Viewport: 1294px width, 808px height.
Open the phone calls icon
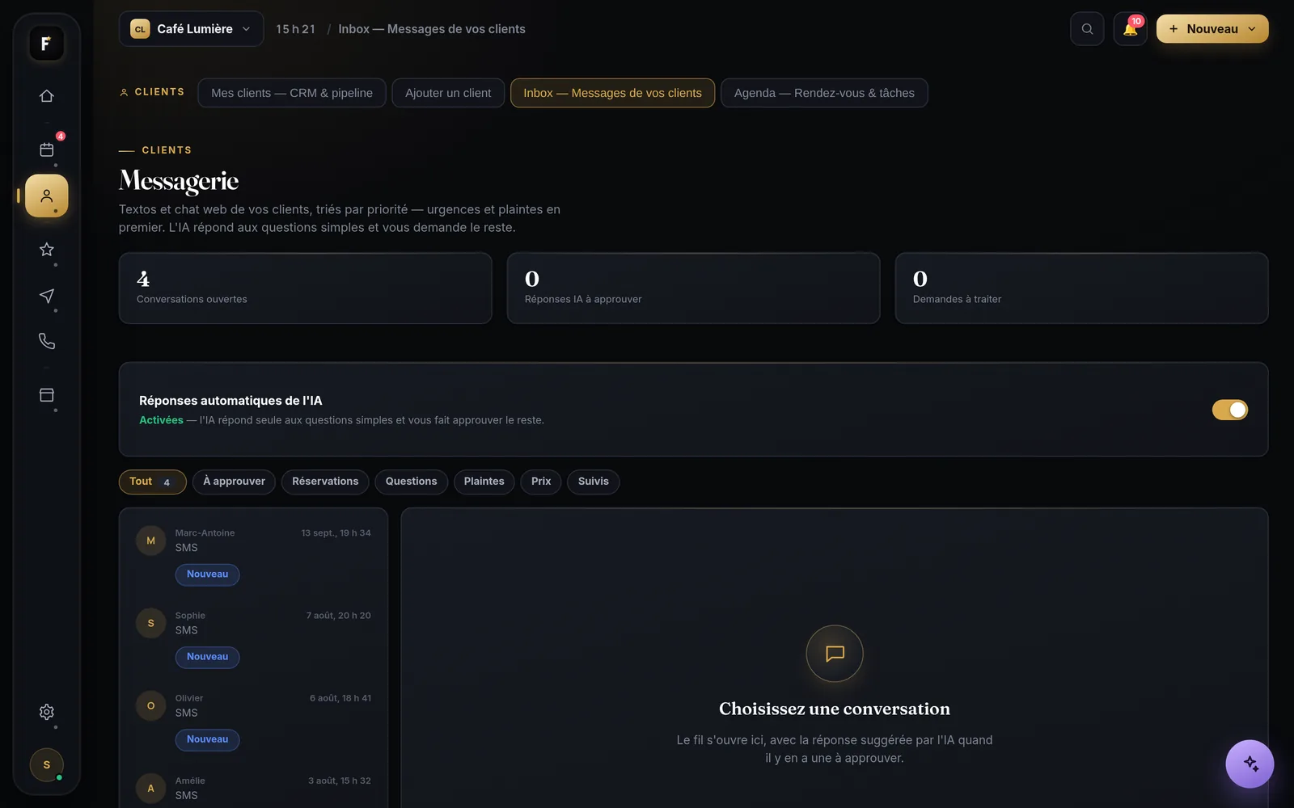[x=47, y=341]
